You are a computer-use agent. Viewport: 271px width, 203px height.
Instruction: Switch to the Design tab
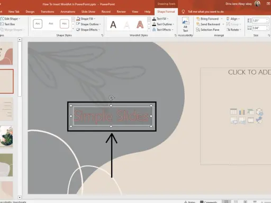(30, 12)
